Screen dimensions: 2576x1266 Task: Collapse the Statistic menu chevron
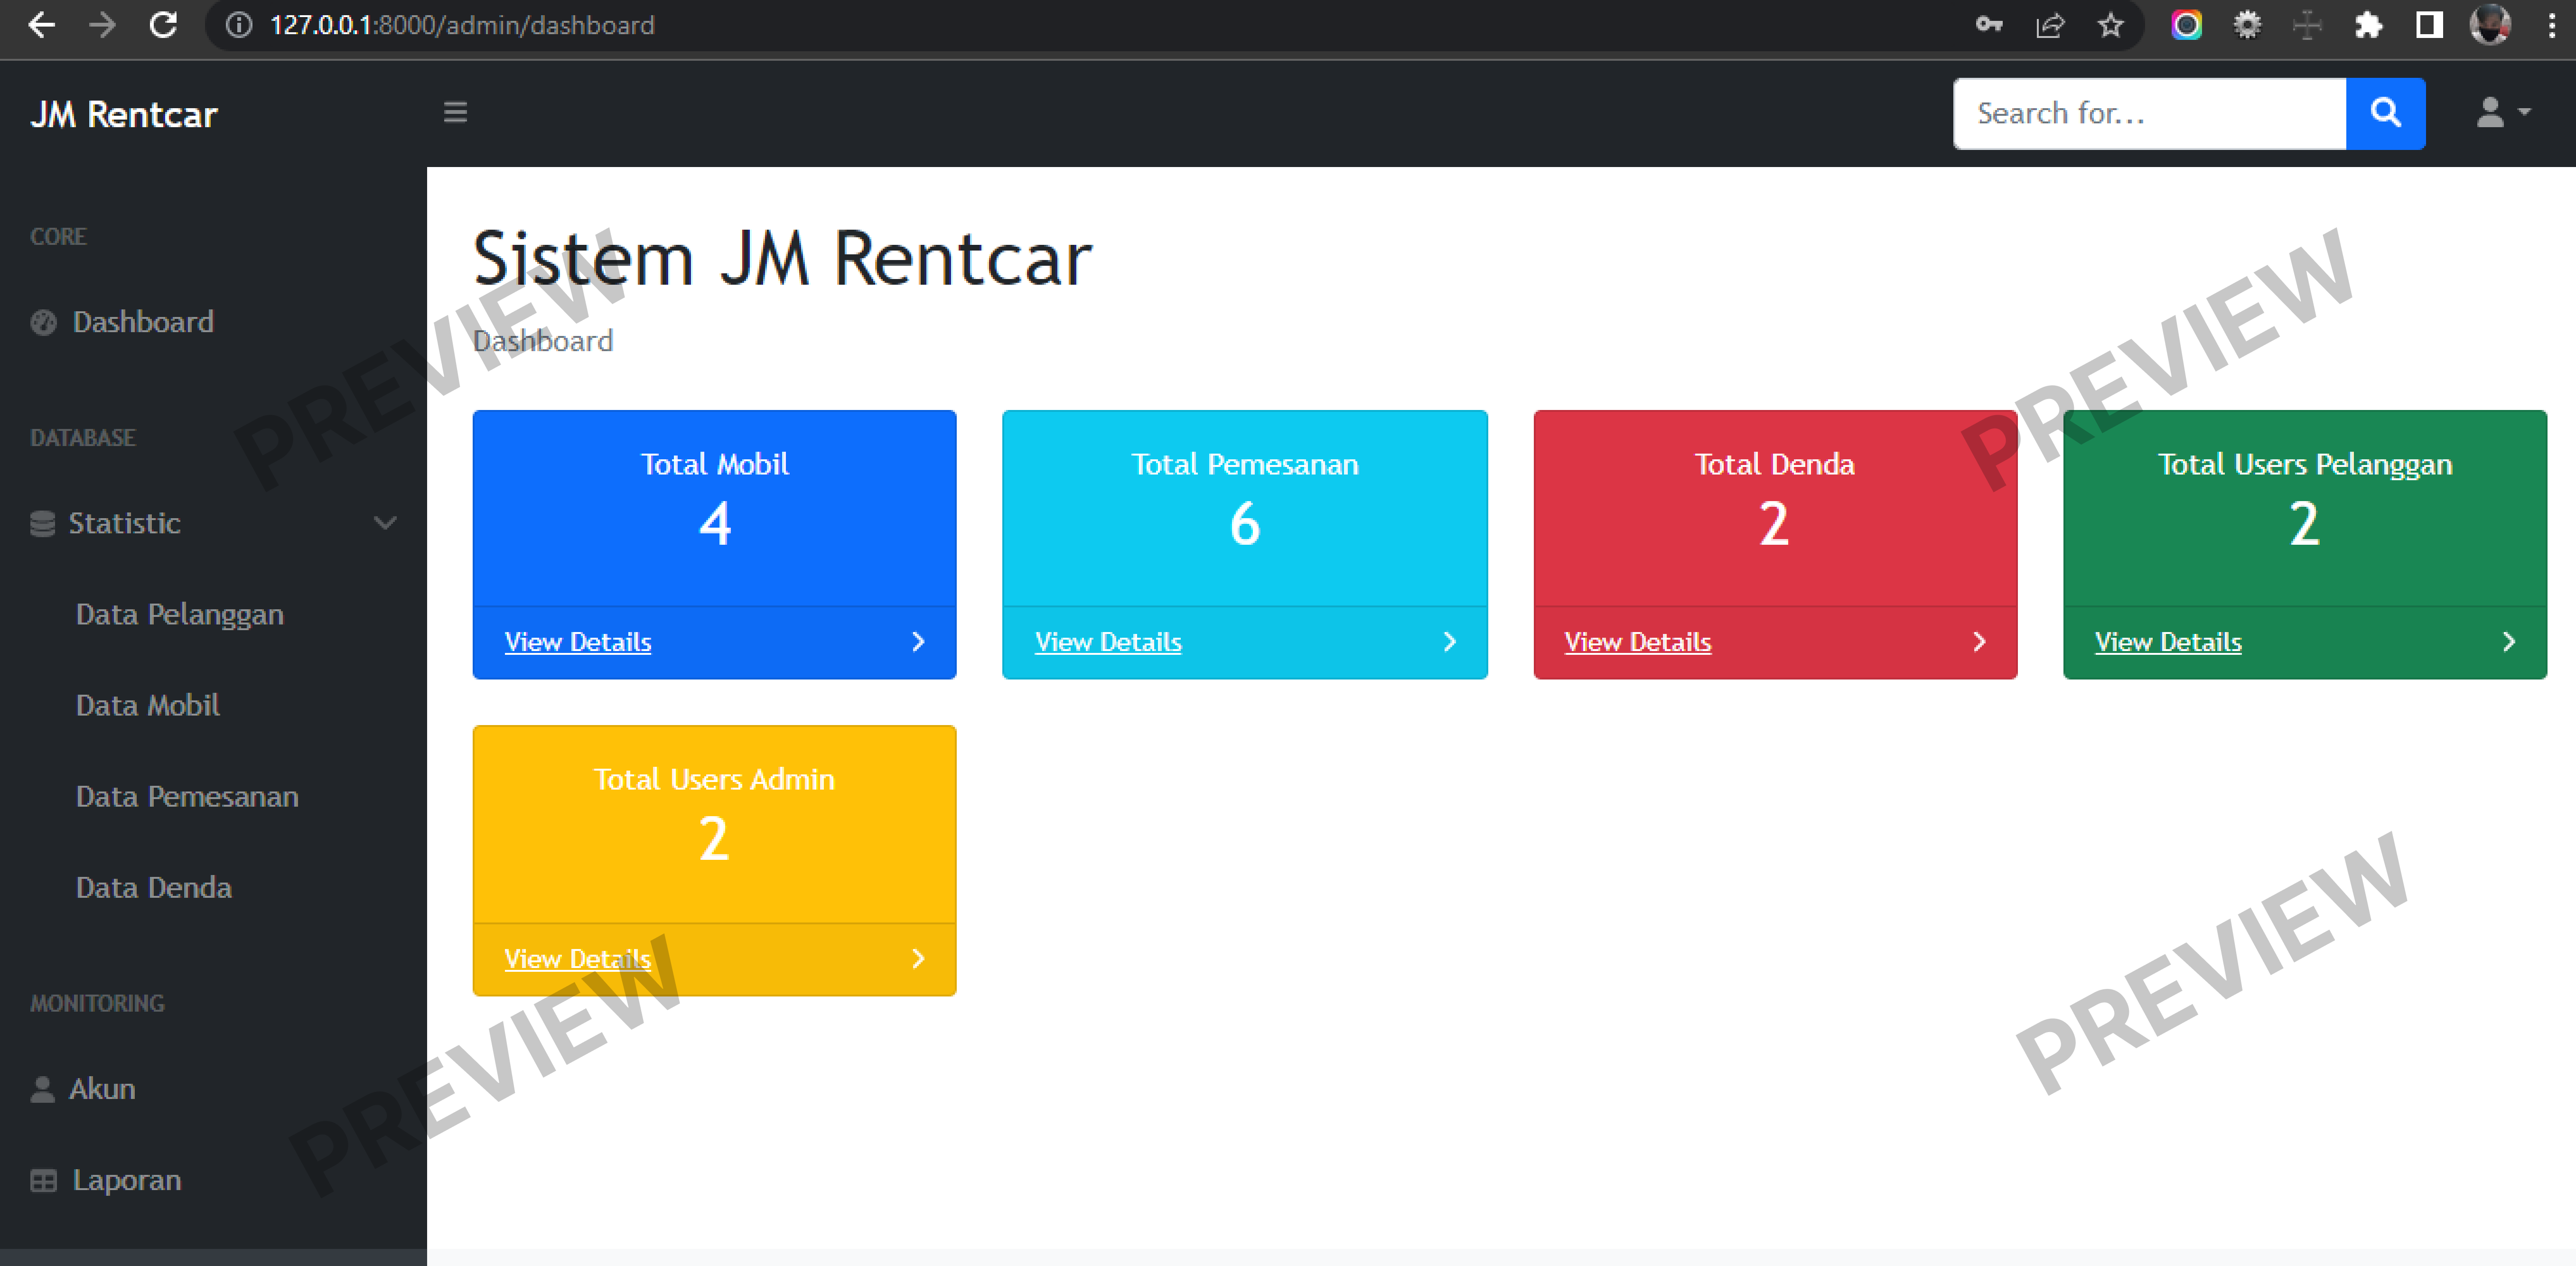click(385, 523)
